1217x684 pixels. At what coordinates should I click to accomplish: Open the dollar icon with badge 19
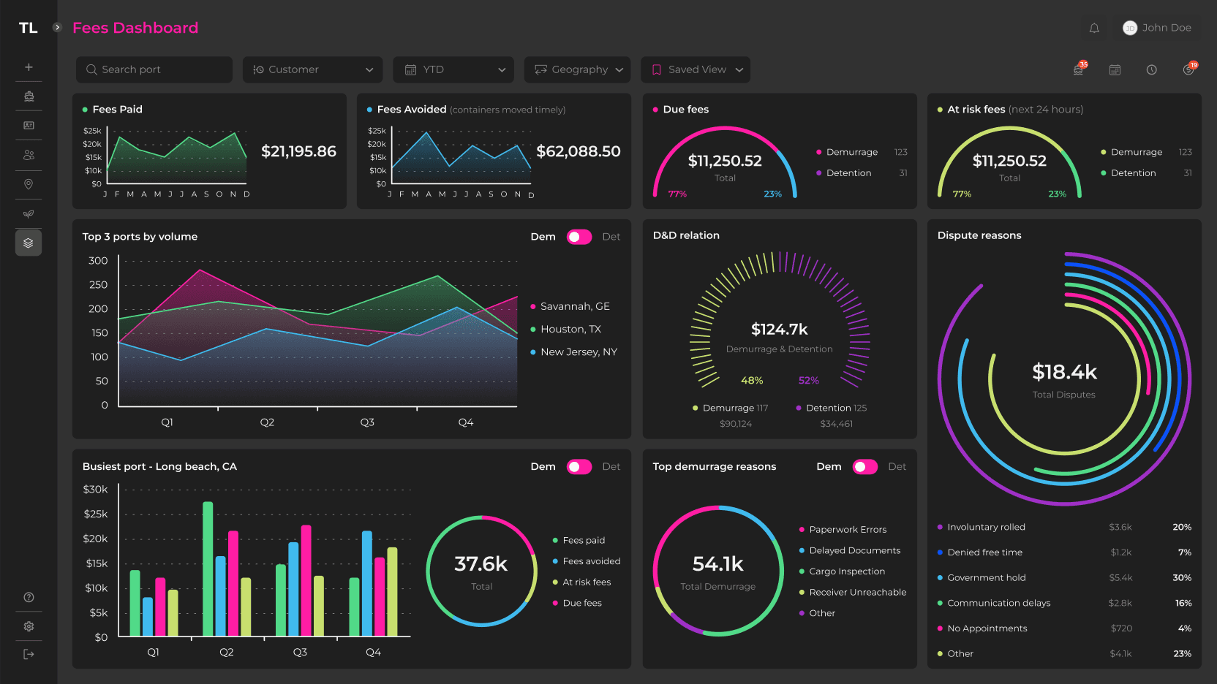pos(1188,69)
